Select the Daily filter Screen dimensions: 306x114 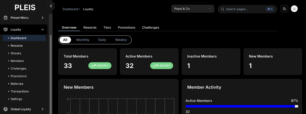(x=102, y=40)
